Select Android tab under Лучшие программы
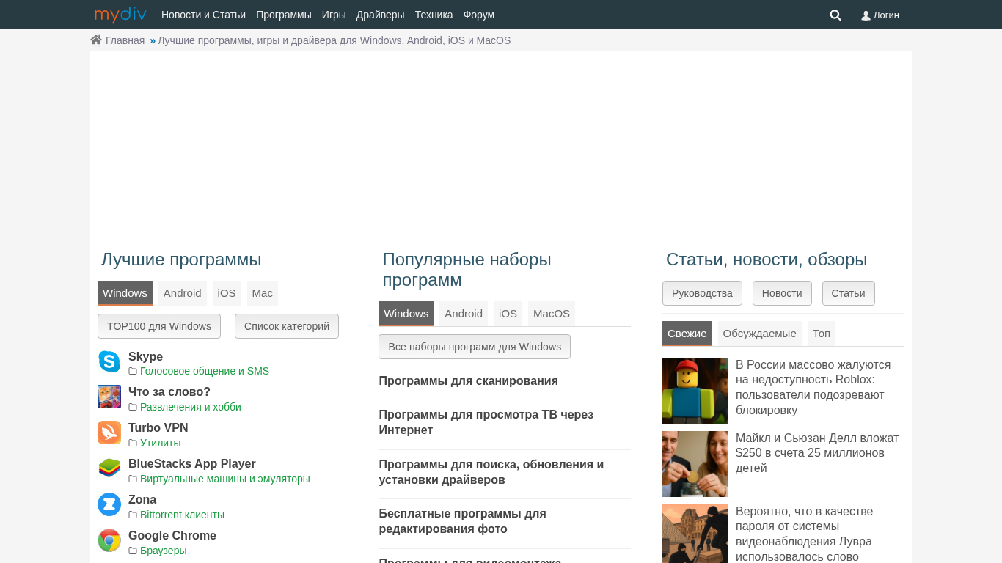Viewport: 1002px width, 563px height. click(x=183, y=293)
